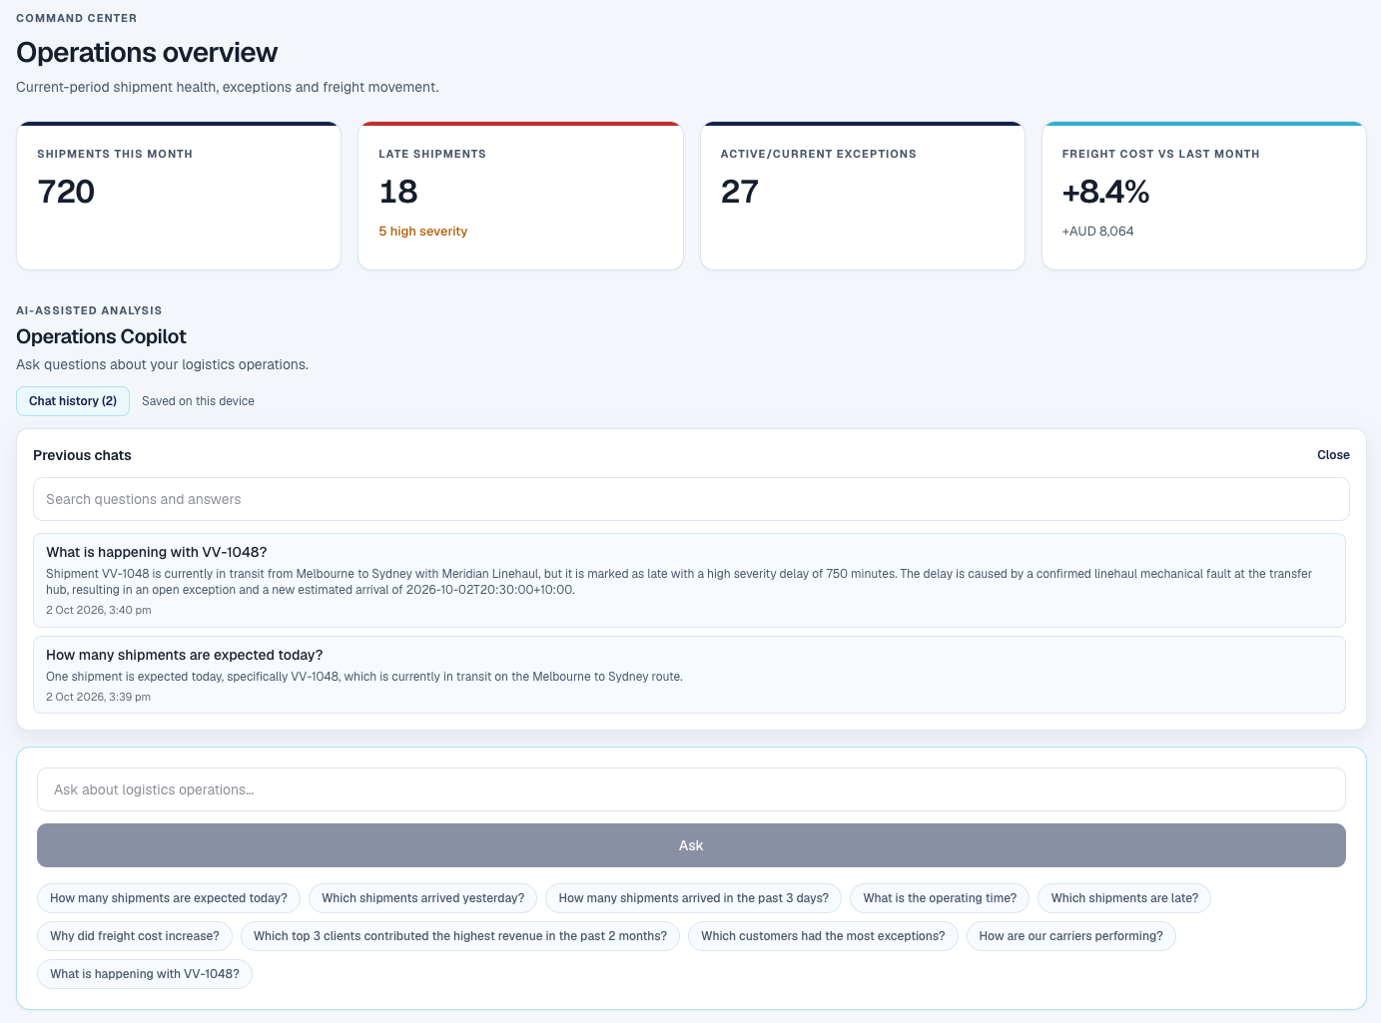Viewport: 1381px width, 1023px height.
Task: Select "What is happening with VV-1048?" suggestion chip
Action: click(145, 974)
